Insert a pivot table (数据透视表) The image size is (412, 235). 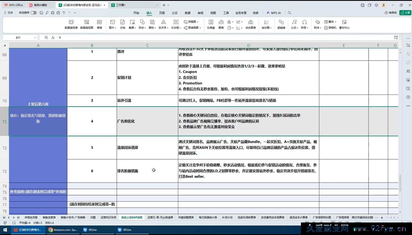71,24
